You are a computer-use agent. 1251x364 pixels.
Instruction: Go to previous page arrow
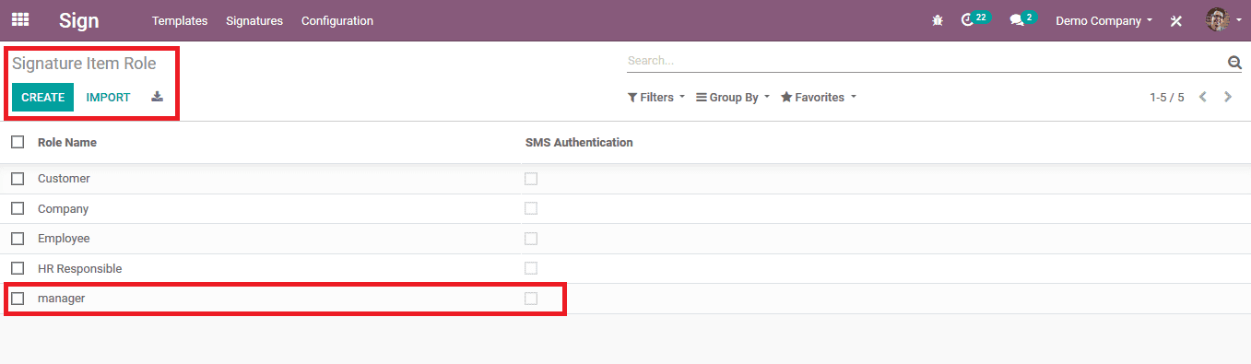point(1203,97)
